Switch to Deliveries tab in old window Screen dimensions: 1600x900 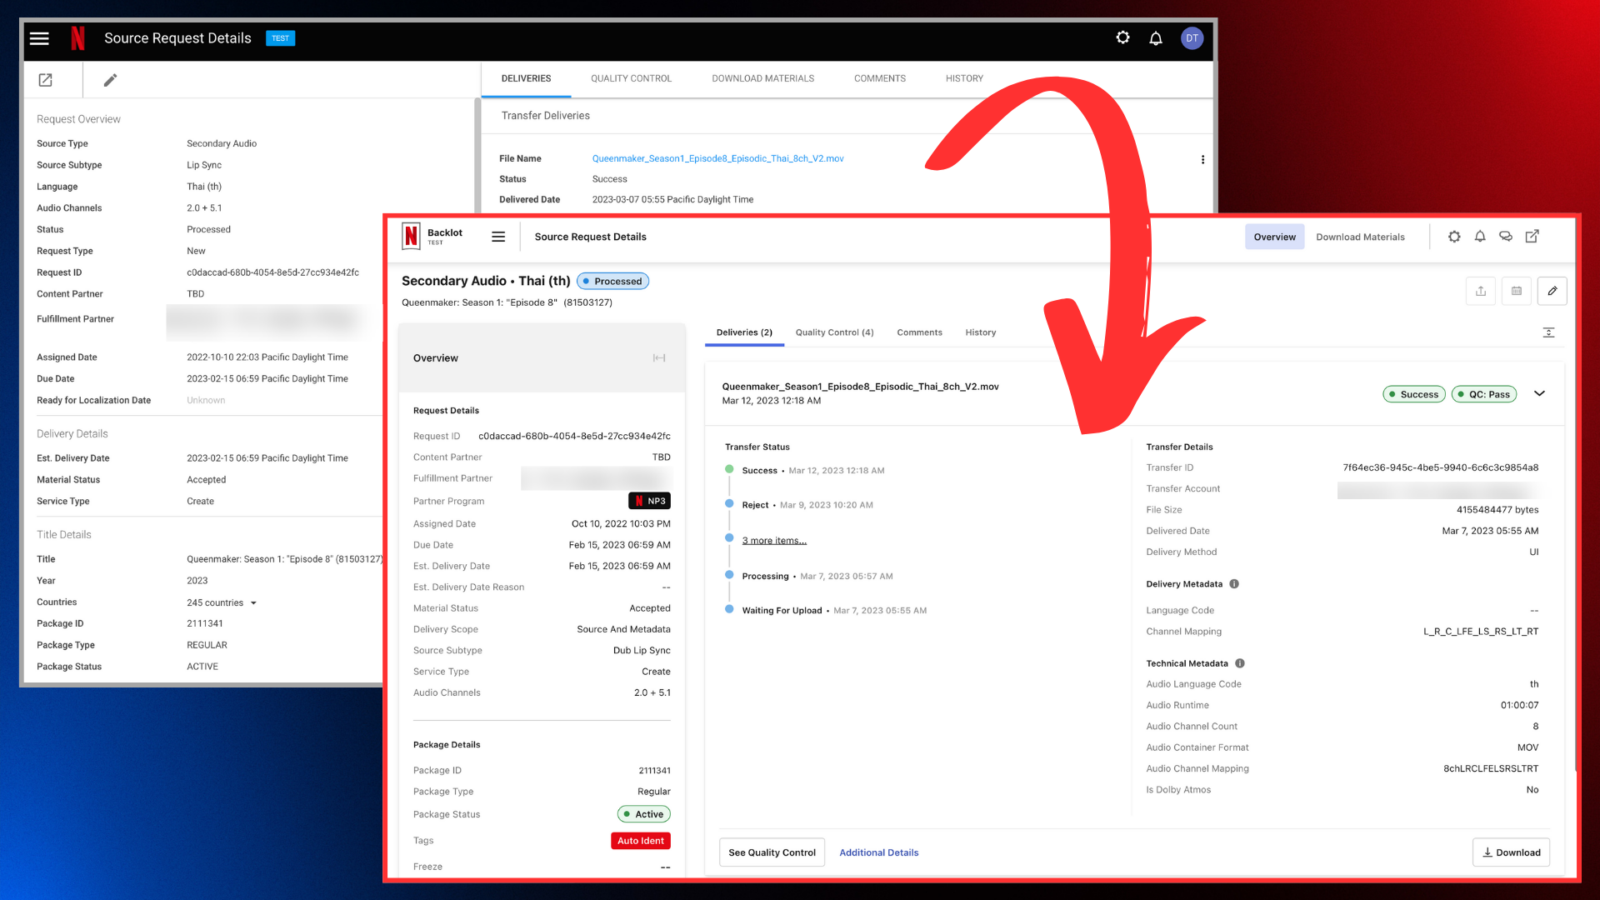526,78
